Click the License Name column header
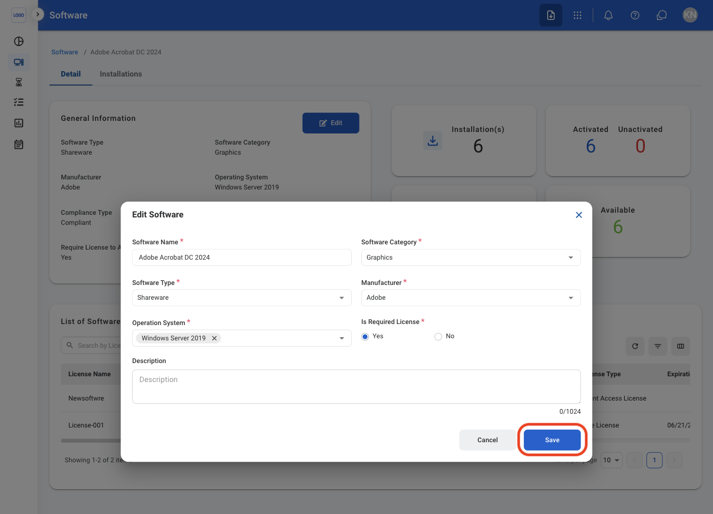The width and height of the screenshot is (713, 514). [90, 374]
